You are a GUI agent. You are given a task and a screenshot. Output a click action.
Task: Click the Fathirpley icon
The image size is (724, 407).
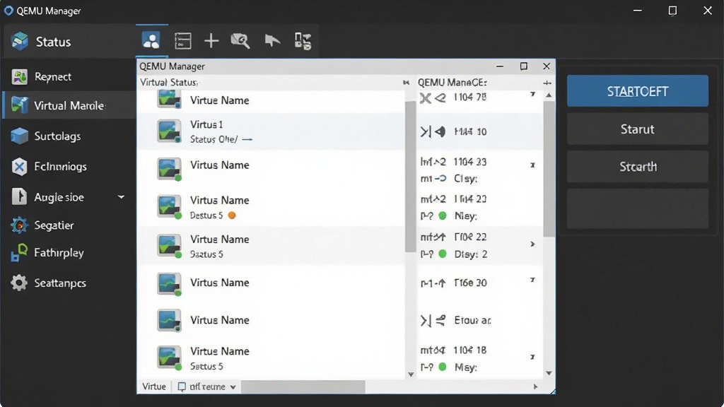pyautogui.click(x=19, y=253)
